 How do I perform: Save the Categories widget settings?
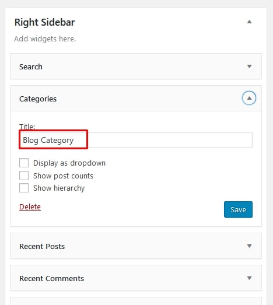click(x=238, y=209)
